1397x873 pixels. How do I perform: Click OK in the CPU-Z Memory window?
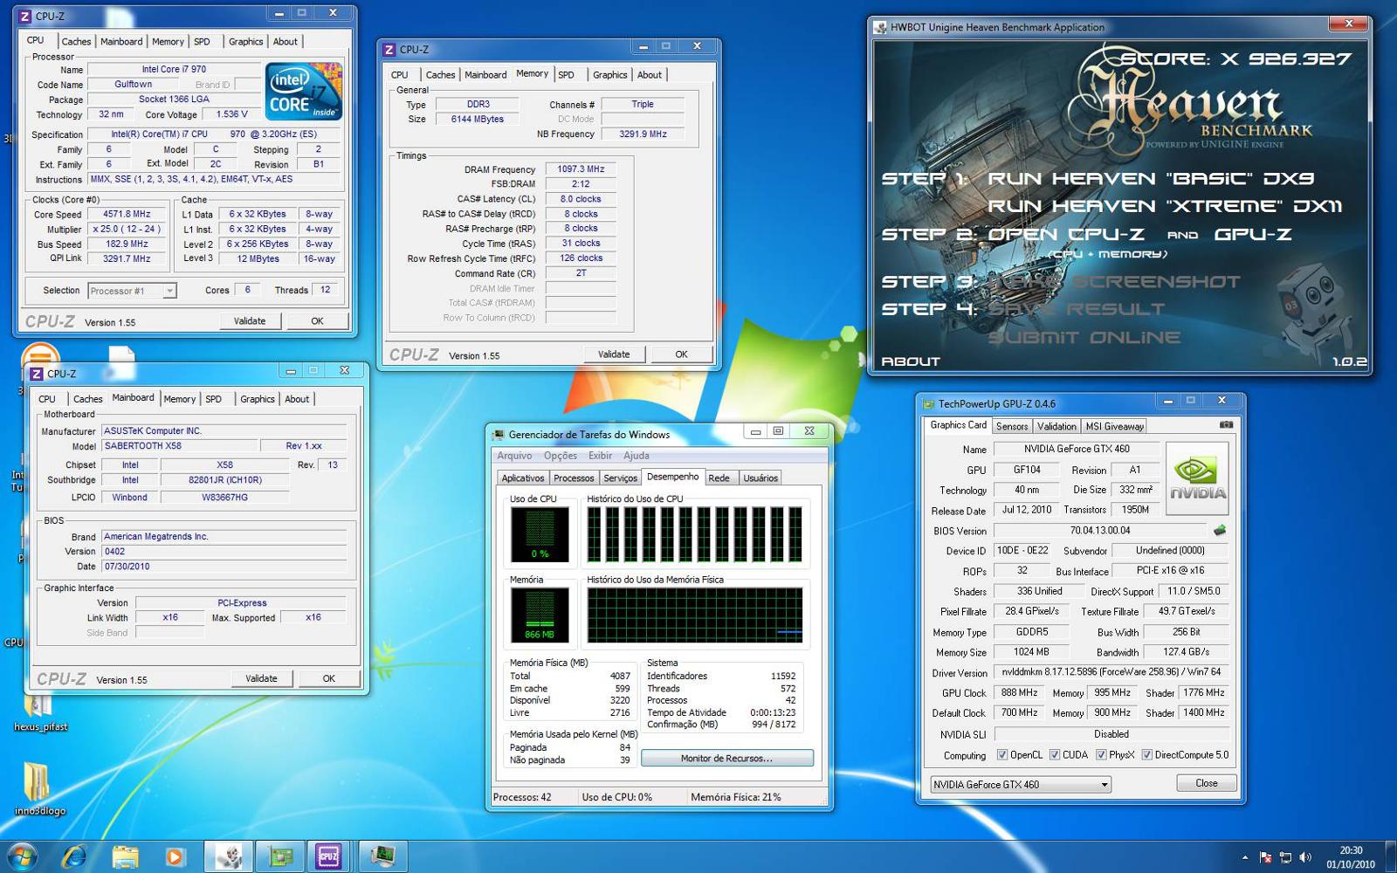pyautogui.click(x=681, y=354)
